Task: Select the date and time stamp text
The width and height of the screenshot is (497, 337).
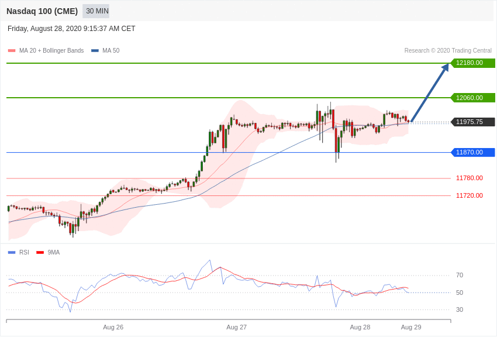Action: click(x=71, y=29)
